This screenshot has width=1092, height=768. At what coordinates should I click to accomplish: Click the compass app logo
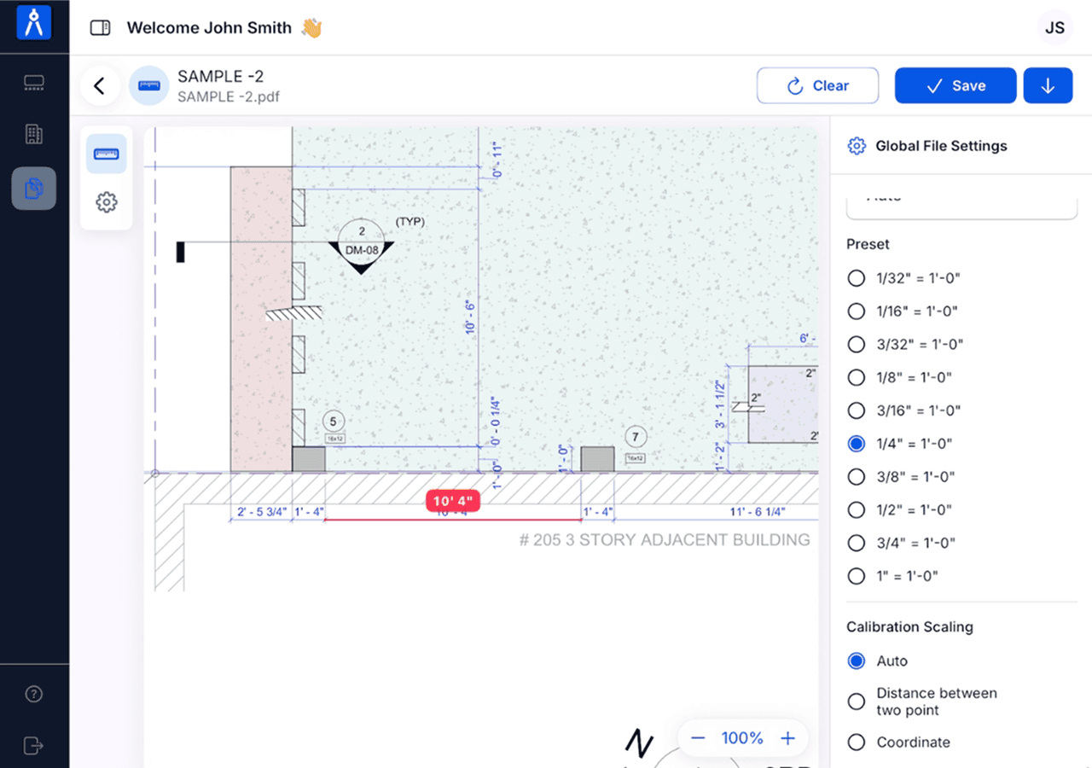(34, 23)
